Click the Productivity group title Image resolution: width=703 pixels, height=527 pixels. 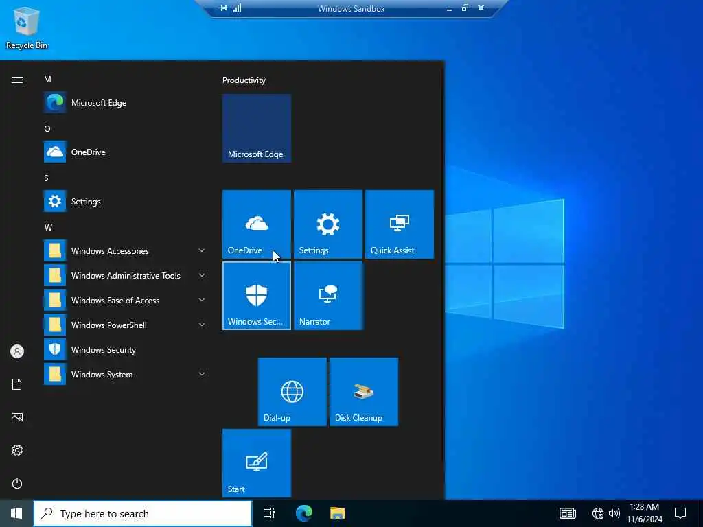click(244, 80)
